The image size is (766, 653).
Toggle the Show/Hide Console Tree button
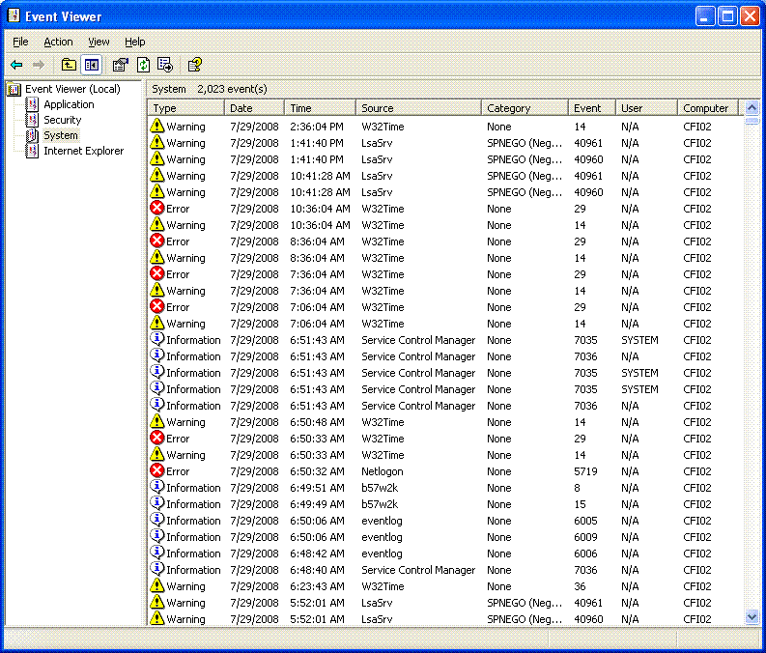point(91,65)
